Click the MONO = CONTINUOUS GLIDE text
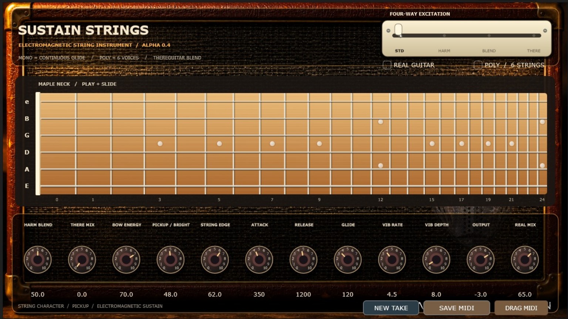 (x=52, y=58)
